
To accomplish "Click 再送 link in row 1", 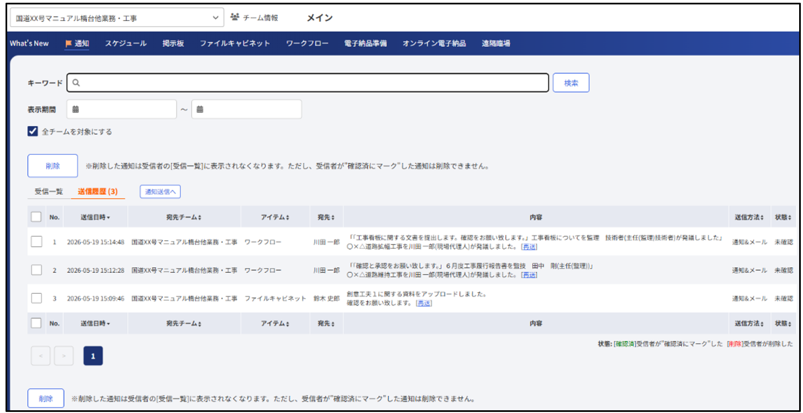I will click(x=530, y=247).
